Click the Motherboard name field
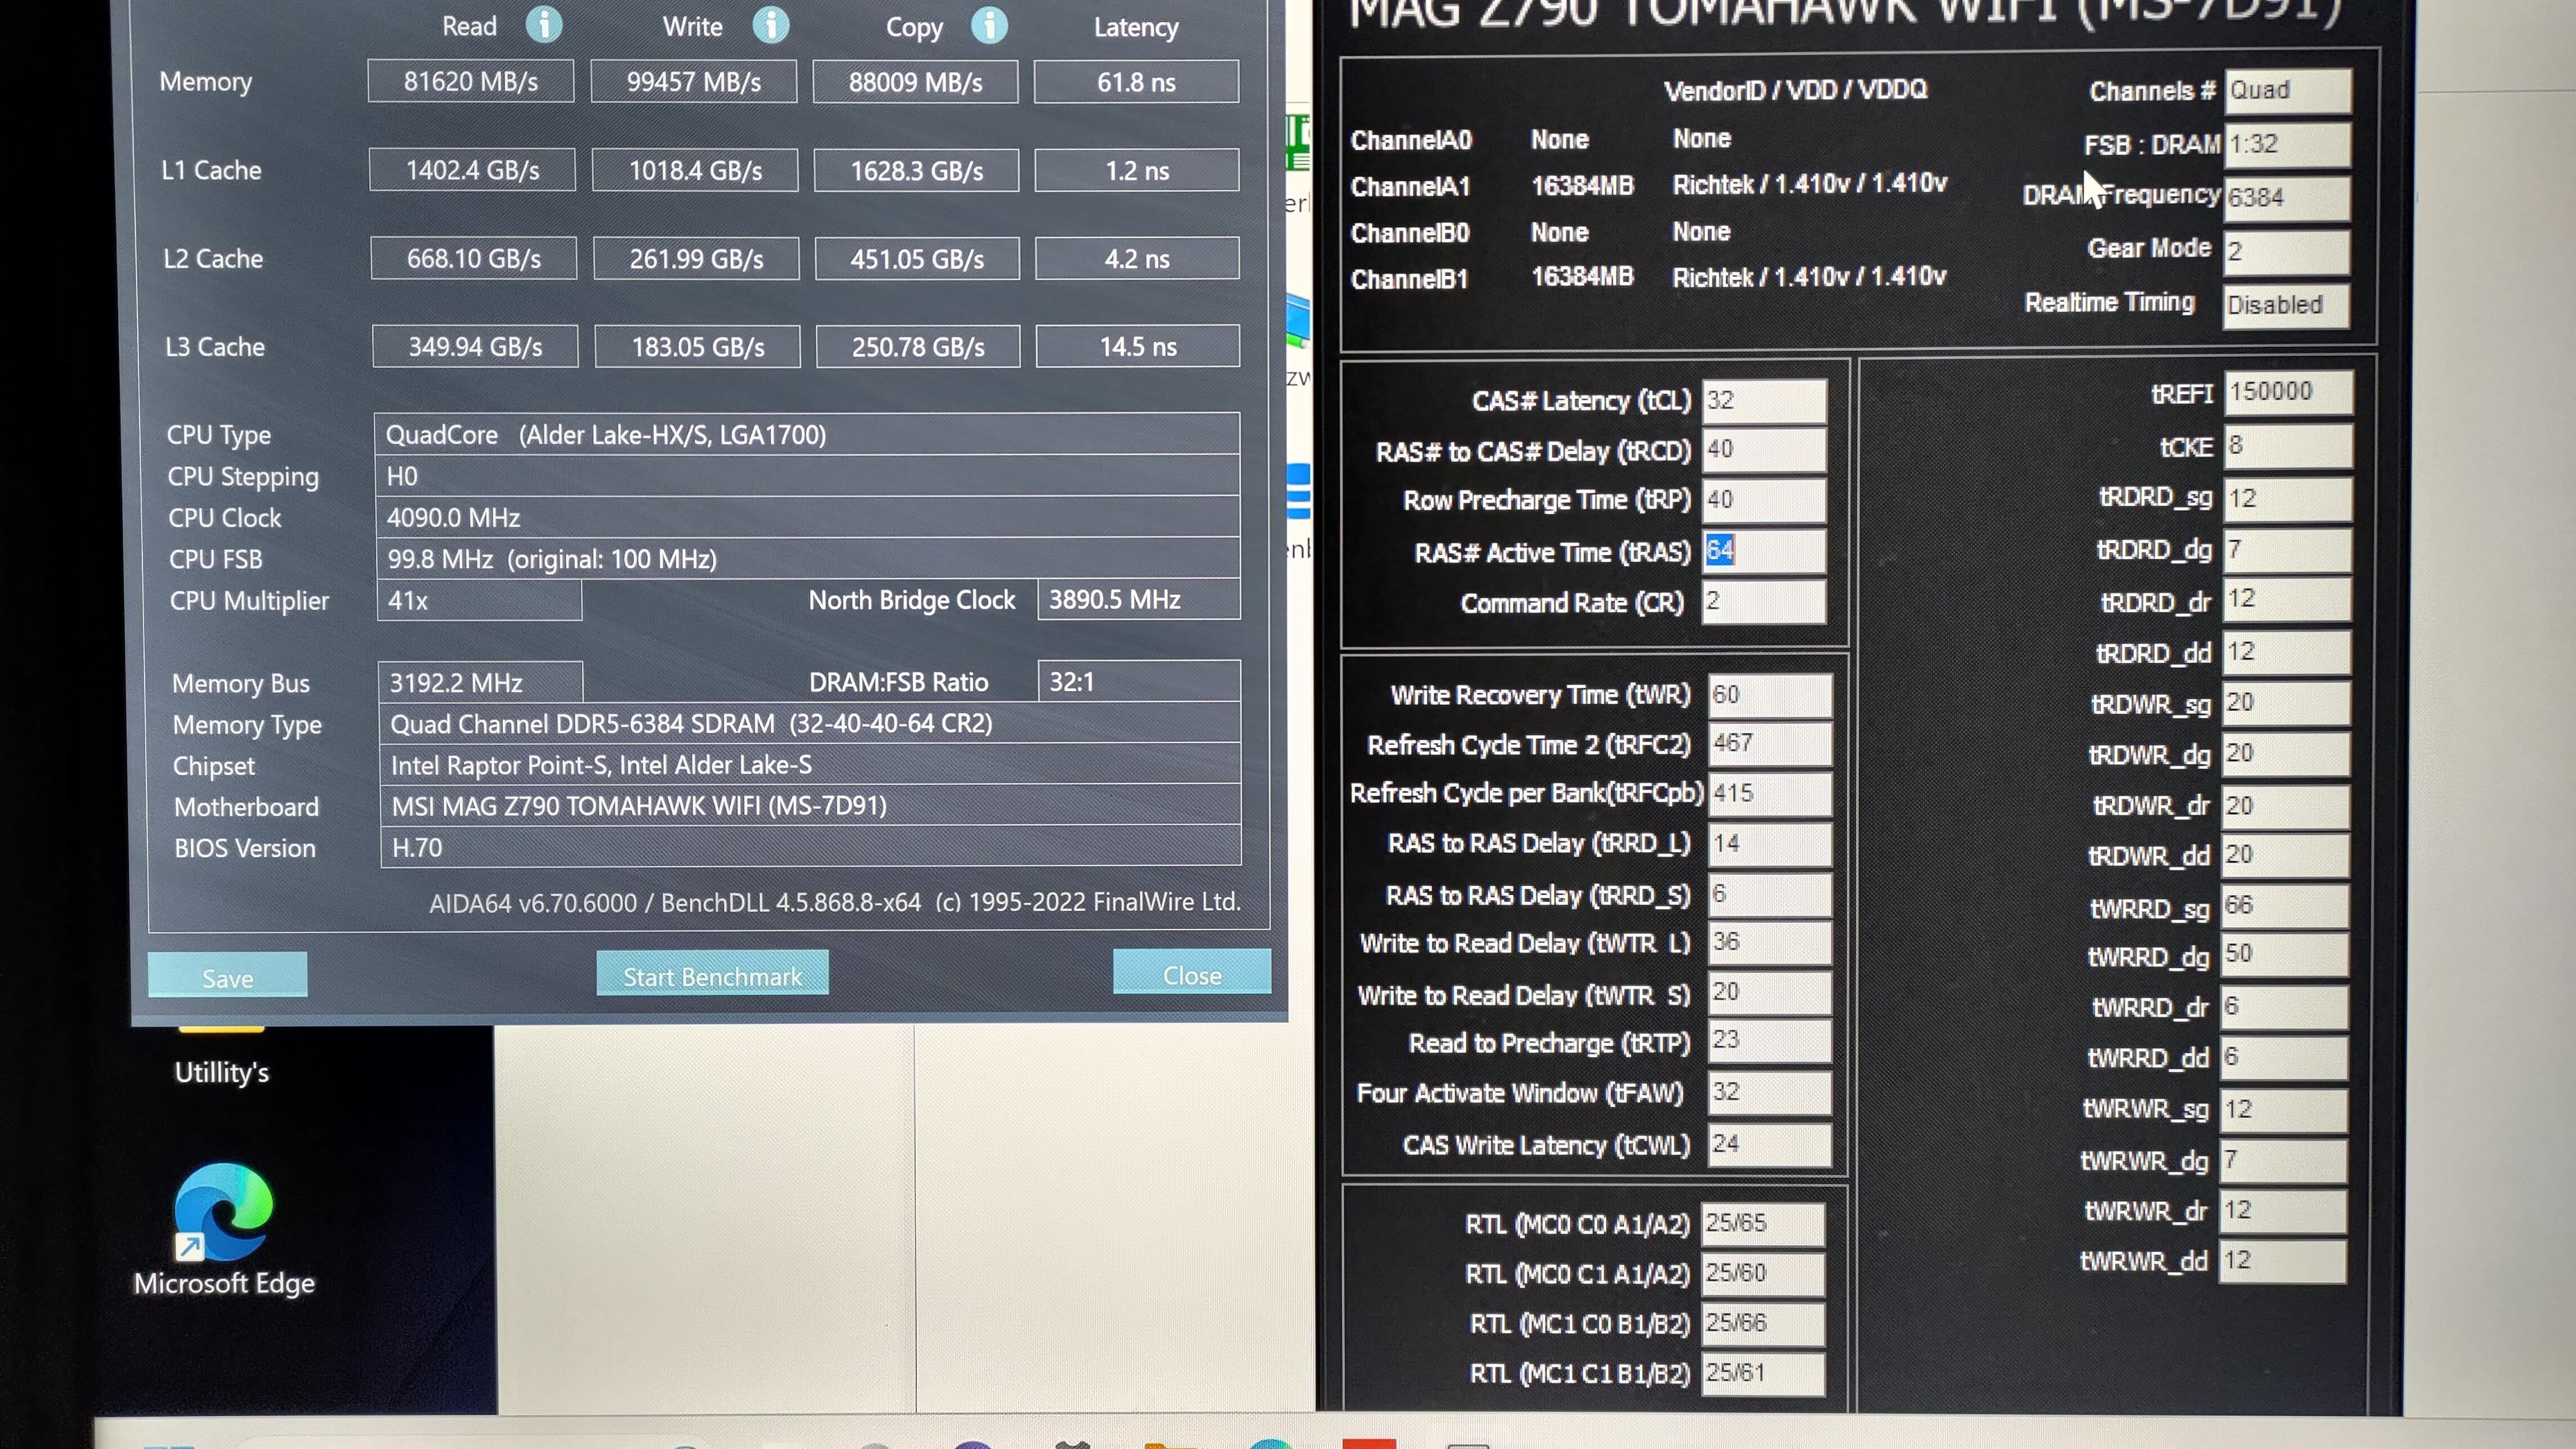The width and height of the screenshot is (2576, 1449). point(810,805)
